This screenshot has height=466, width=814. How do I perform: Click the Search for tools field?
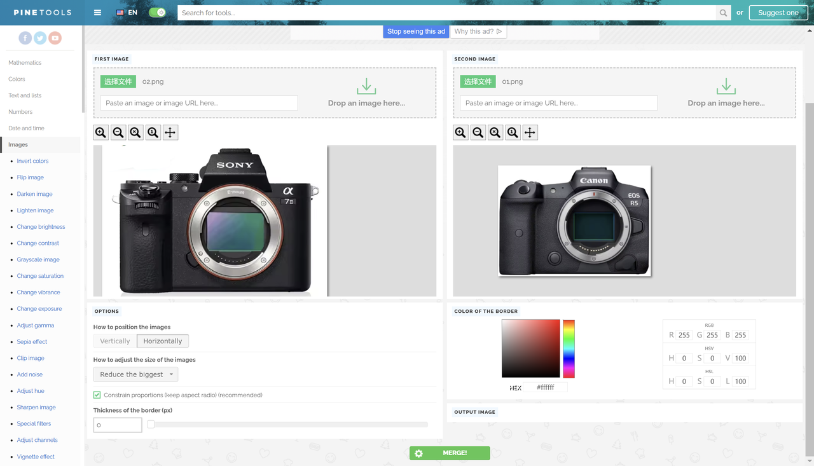tap(446, 13)
